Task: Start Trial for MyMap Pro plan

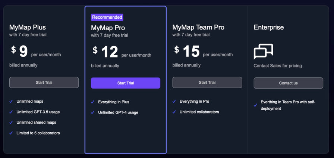Action: [x=126, y=83]
